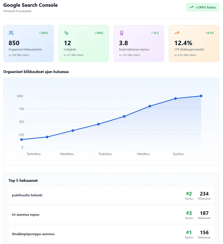Click the 12 leads per month figure
This screenshot has height=244, width=223.
point(67,43)
